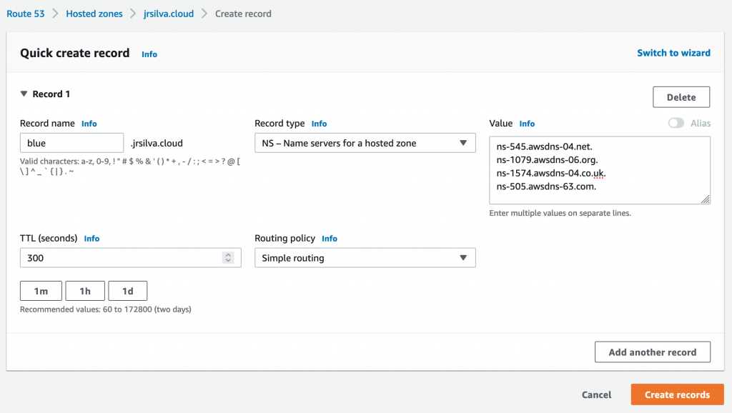This screenshot has height=413, width=732.
Task: Navigate to jrsilva.cloud breadcrumb
Action: (x=169, y=14)
